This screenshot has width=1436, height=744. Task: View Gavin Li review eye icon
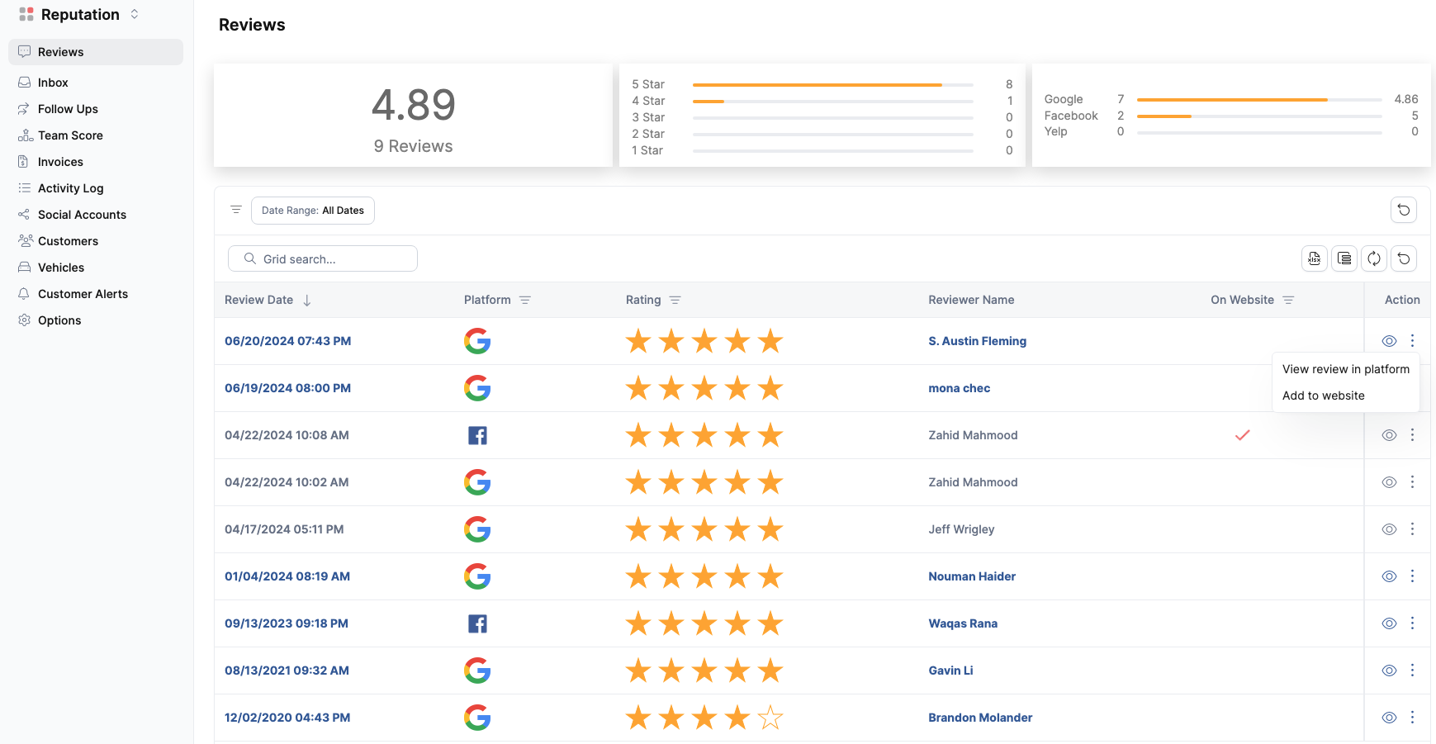(x=1390, y=671)
